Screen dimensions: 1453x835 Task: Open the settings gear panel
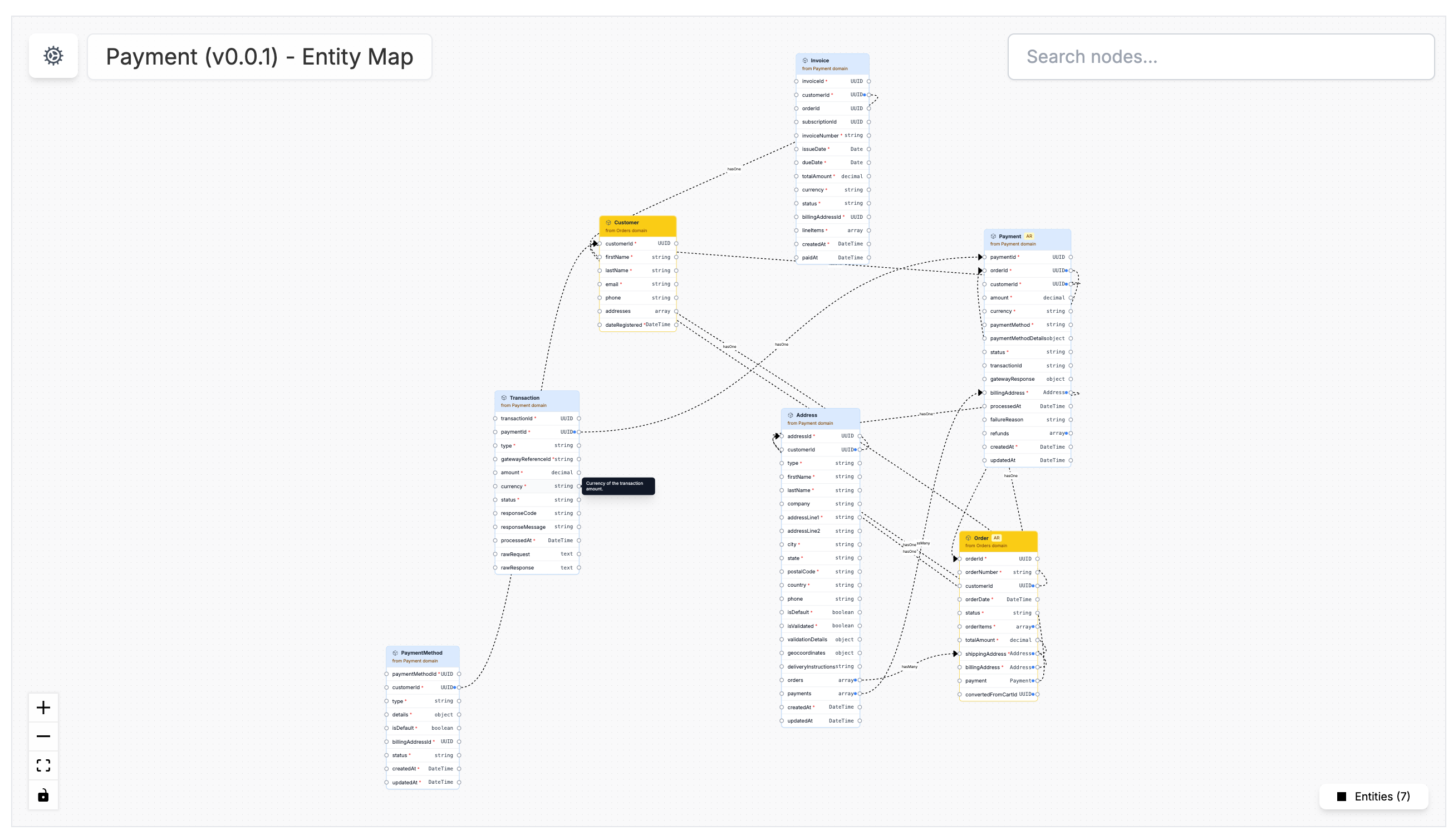53,56
